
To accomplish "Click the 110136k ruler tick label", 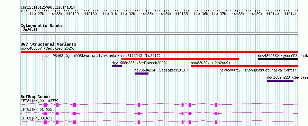I will point(201,14).
